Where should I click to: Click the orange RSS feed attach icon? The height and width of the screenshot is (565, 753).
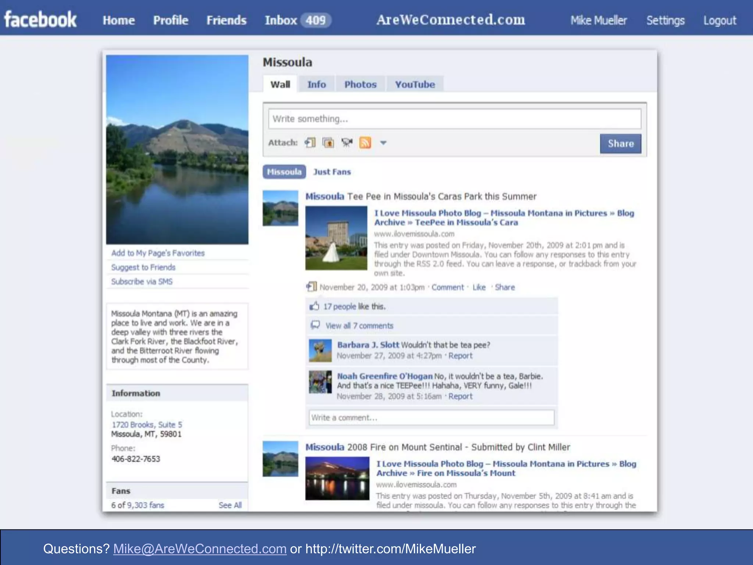point(365,143)
